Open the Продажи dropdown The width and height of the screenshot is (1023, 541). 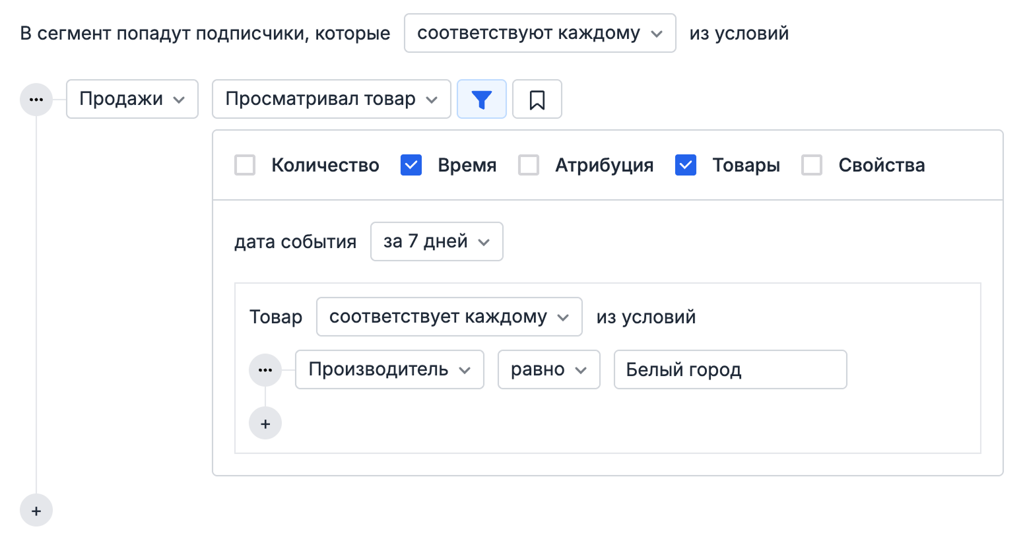(131, 99)
